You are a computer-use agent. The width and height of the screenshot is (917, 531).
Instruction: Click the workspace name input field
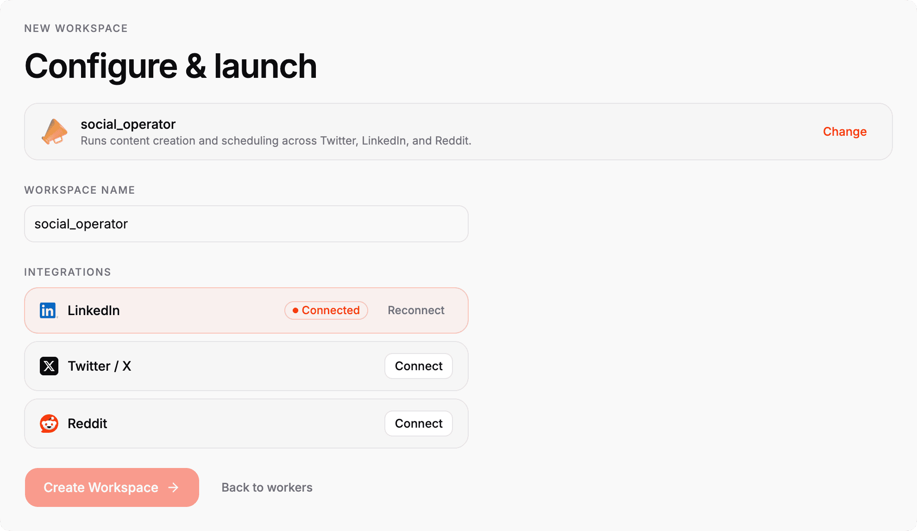pos(245,224)
